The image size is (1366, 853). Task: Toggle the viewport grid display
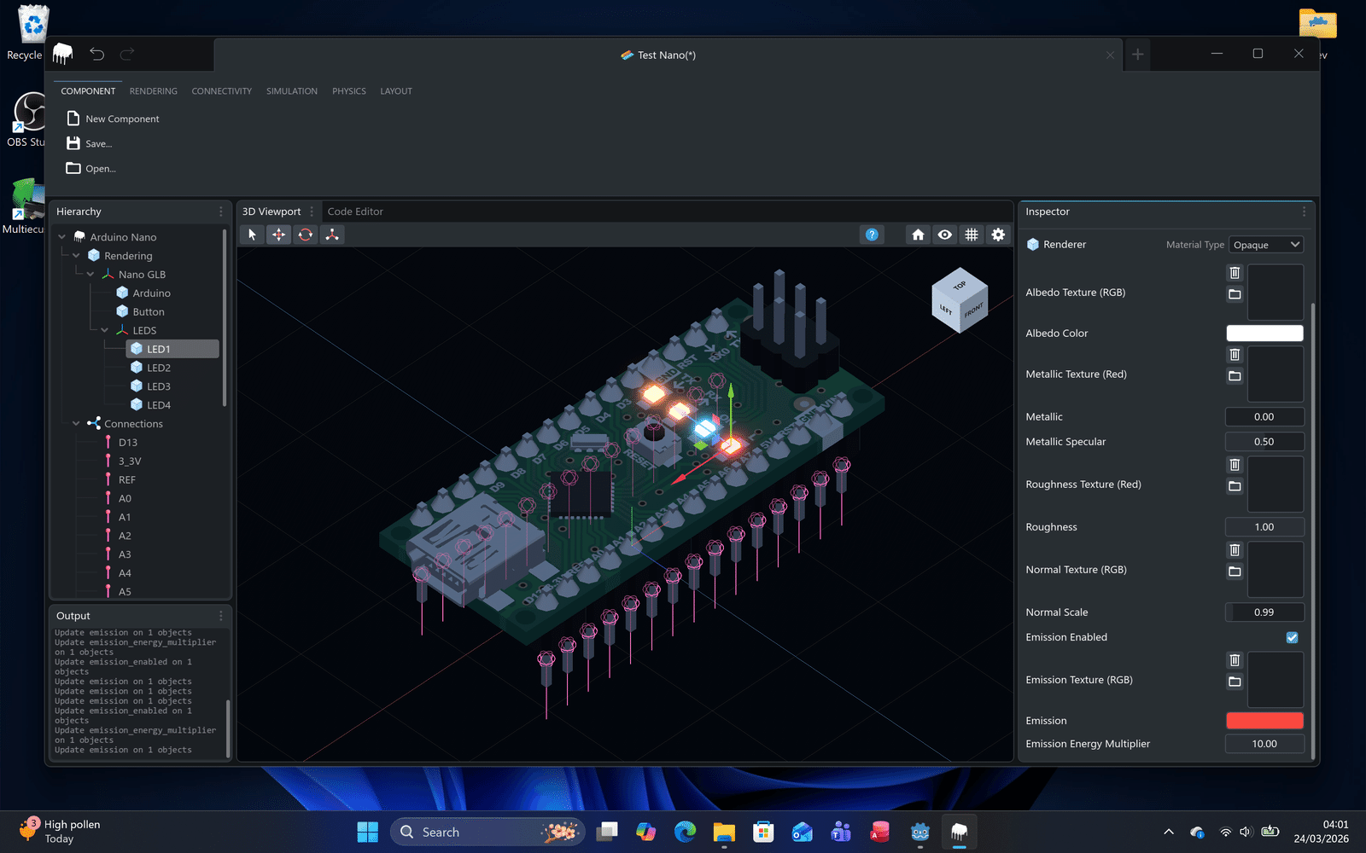click(972, 235)
